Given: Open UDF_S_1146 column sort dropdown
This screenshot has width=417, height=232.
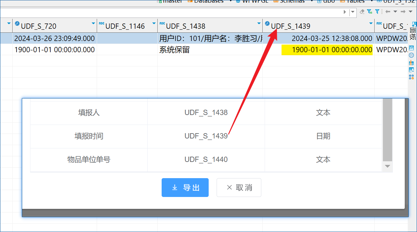Looking at the screenshot, I should point(154,23).
